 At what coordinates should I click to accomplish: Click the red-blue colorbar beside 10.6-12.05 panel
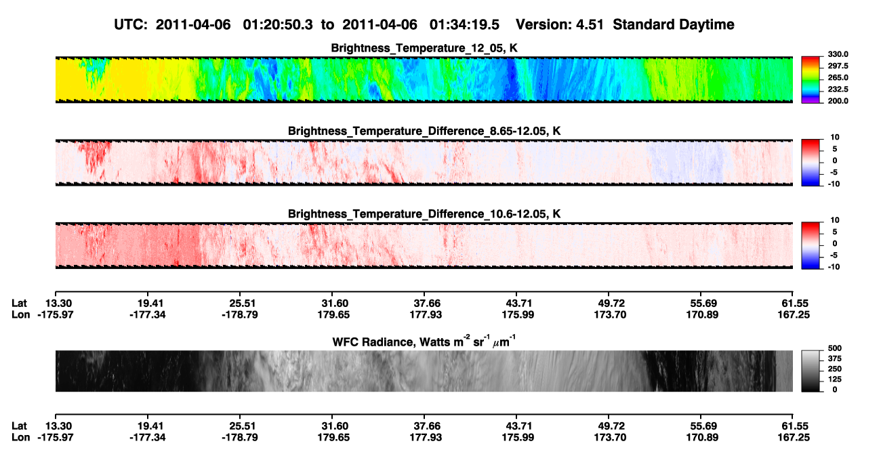(x=809, y=246)
